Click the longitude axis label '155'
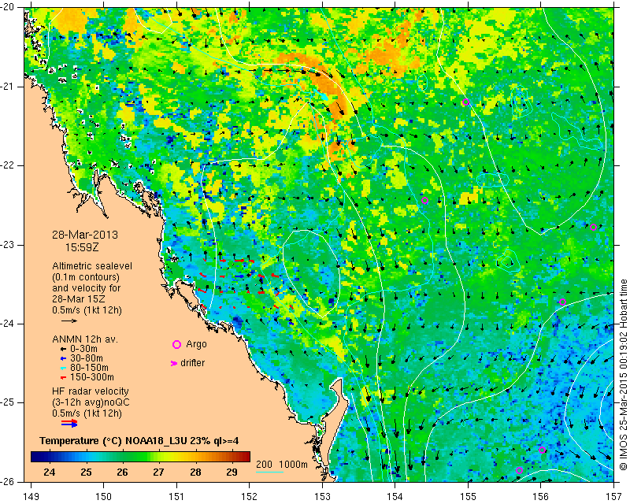Image resolution: width=630 pixels, height=504 pixels. point(468,497)
